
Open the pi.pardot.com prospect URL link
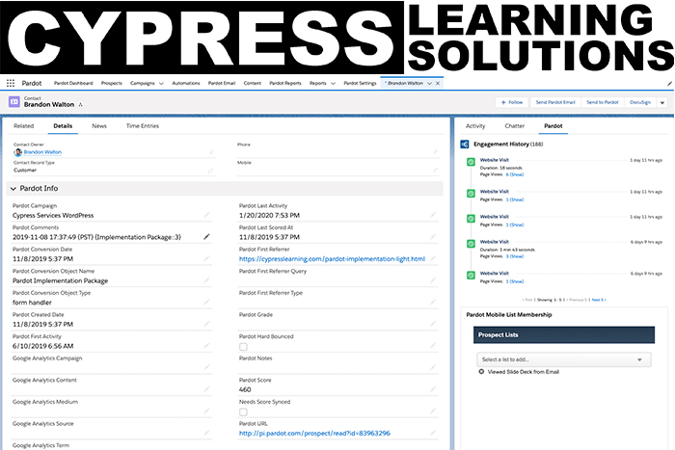[314, 434]
